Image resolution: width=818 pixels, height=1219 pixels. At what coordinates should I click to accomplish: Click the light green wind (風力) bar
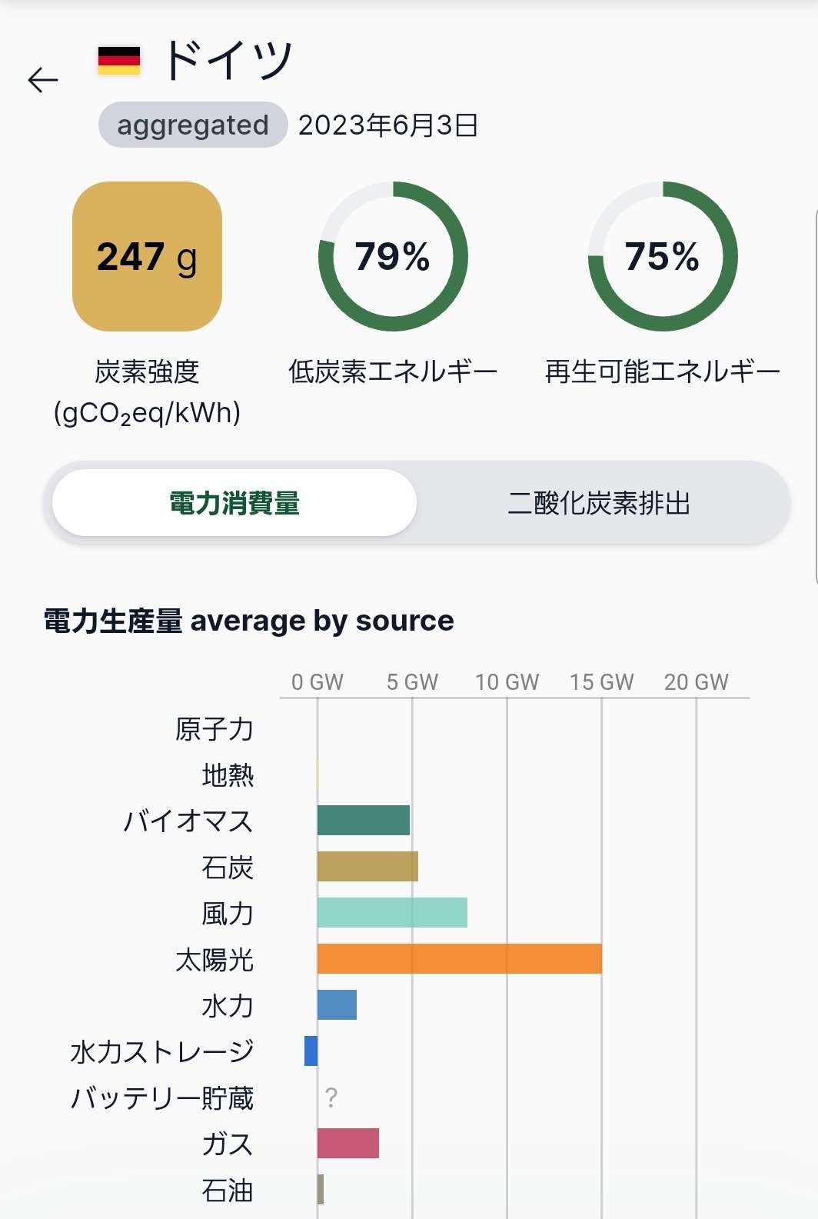coord(392,913)
